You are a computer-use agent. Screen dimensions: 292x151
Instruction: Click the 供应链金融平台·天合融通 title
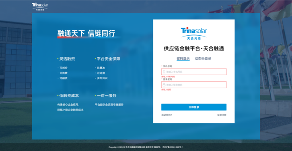coord(194,48)
